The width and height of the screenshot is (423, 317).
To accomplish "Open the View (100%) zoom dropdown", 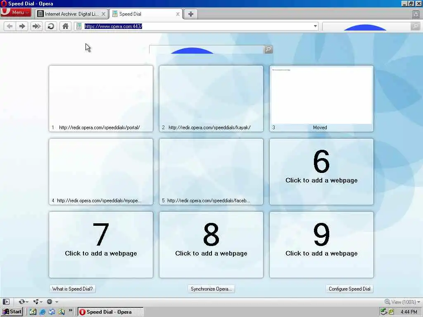I will 402,302.
